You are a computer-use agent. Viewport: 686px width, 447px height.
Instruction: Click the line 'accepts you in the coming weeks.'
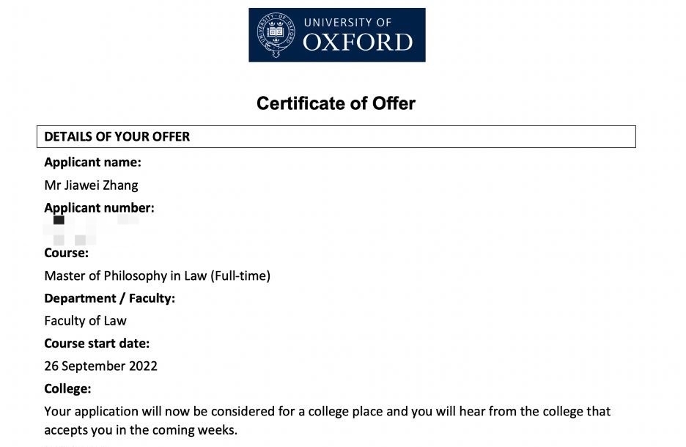[141, 430]
